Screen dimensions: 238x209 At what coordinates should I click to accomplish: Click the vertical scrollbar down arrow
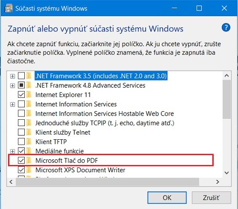click(227, 173)
